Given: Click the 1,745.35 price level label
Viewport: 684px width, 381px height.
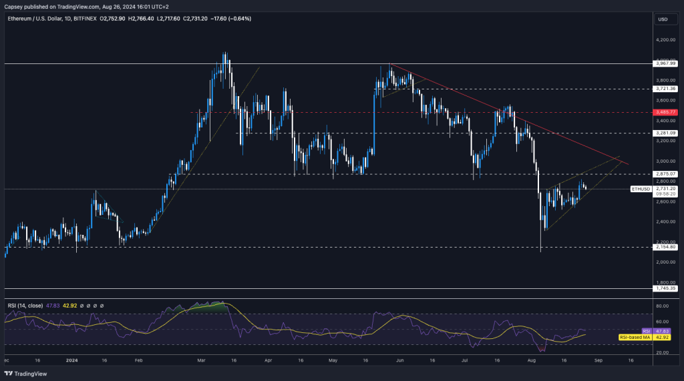Looking at the screenshot, I should 665,289.
